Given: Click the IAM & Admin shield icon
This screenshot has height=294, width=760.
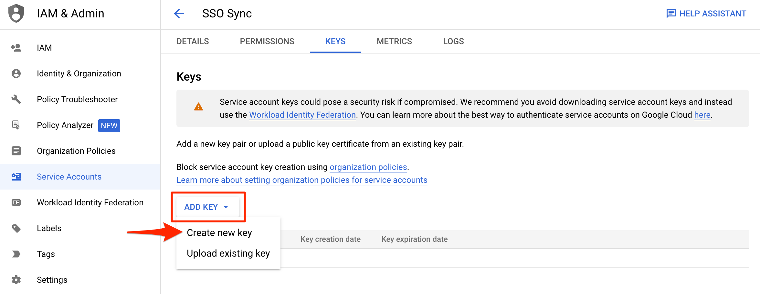Looking at the screenshot, I should click(16, 14).
